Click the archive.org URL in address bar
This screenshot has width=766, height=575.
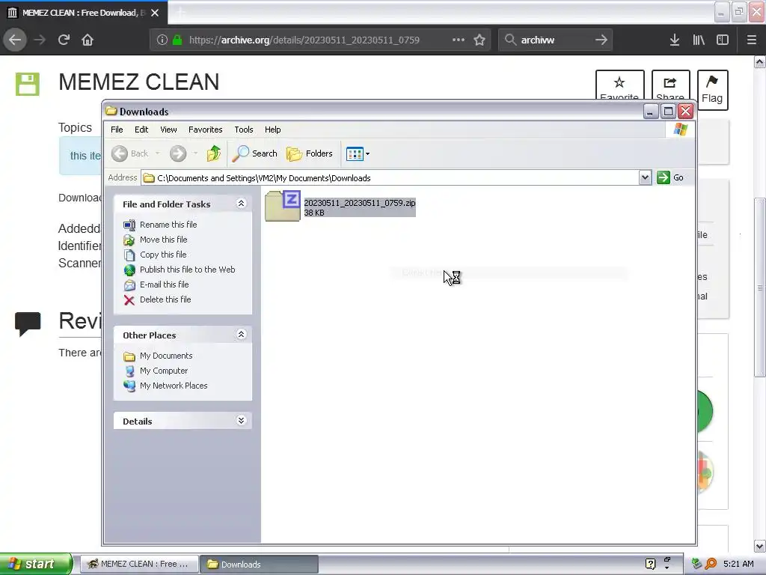point(304,40)
